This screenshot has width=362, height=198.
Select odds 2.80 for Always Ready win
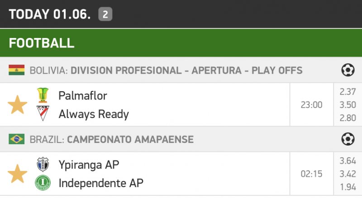pyautogui.click(x=348, y=118)
